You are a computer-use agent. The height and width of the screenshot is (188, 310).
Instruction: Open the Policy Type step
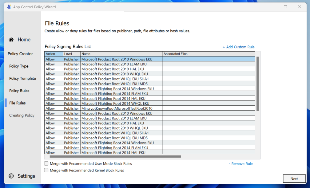click(19, 66)
